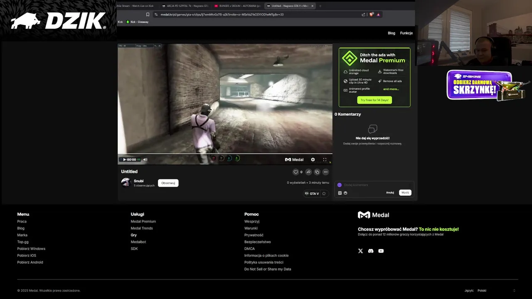Image resolution: width=532 pixels, height=299 pixels.
Task: Switch to AKCJA PD SZPITAL 7k tab
Action: pos(185,6)
